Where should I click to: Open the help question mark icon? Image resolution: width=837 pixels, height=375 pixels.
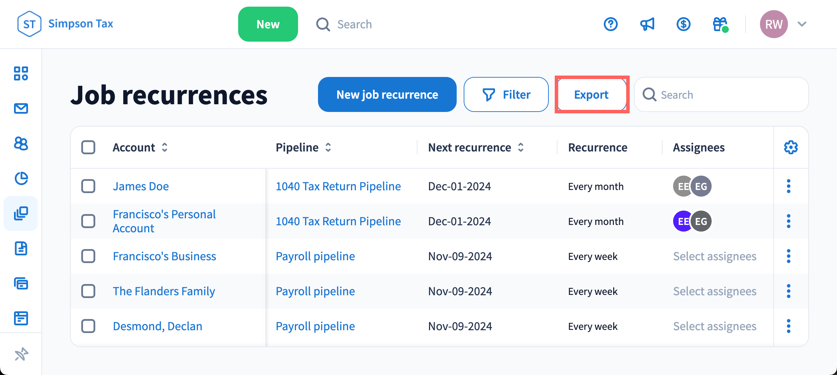(610, 24)
